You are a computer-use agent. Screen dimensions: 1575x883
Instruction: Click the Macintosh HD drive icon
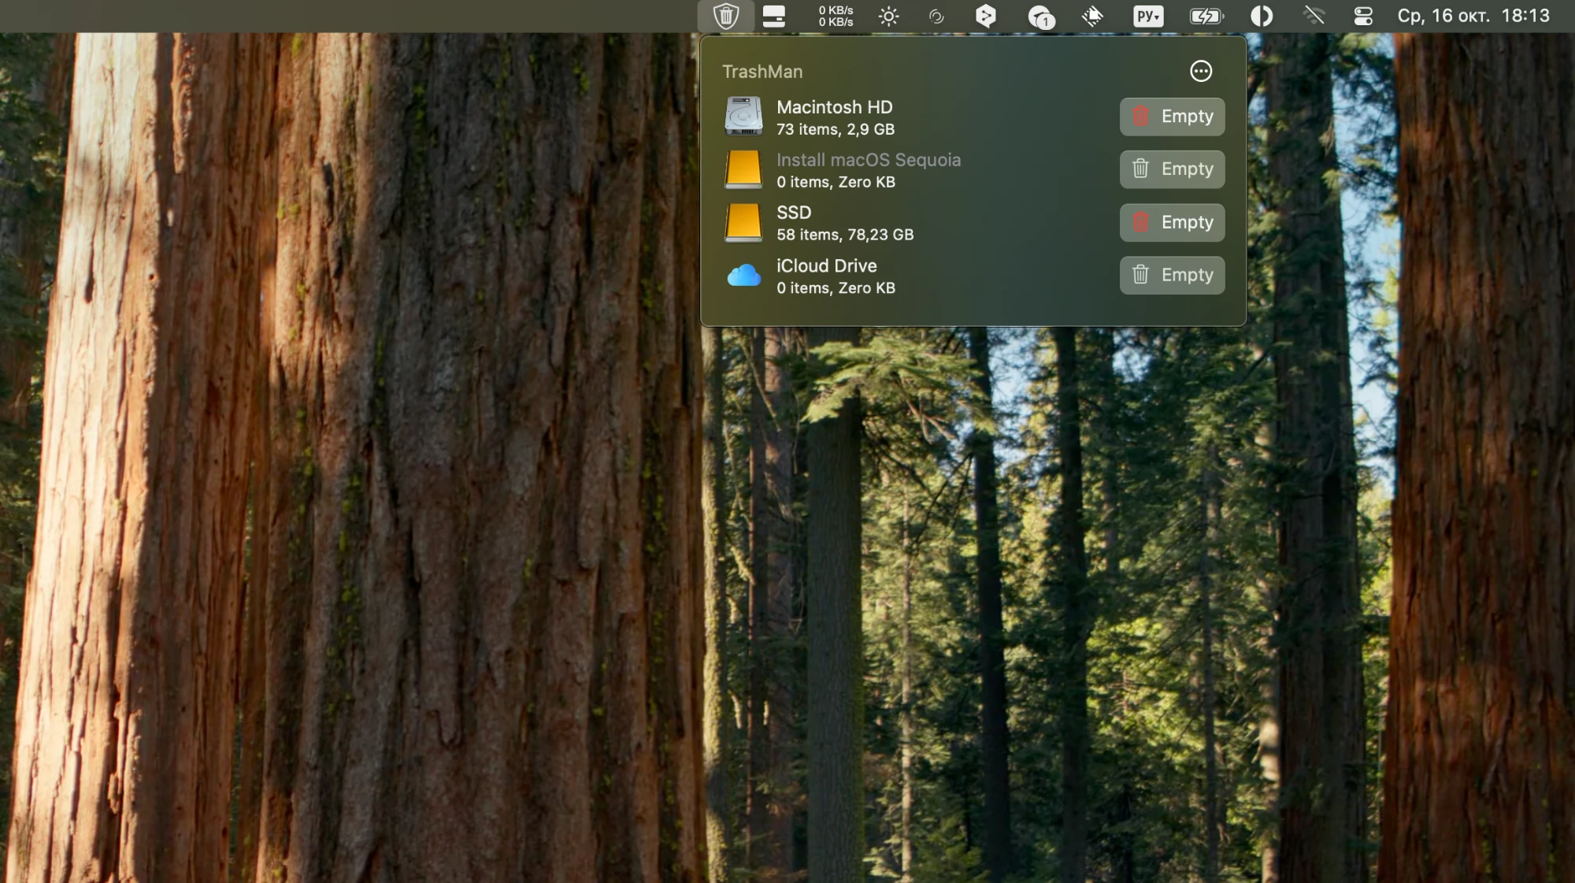[743, 117]
